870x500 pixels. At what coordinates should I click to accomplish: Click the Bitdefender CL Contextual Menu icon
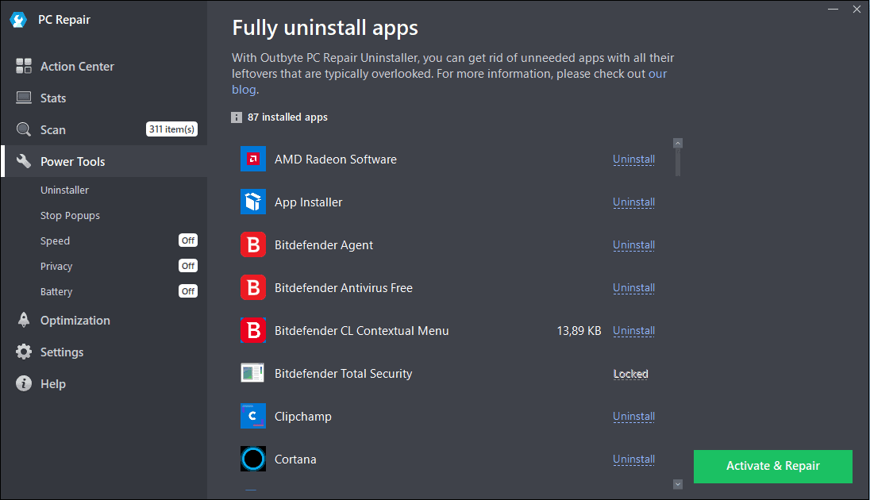253,330
